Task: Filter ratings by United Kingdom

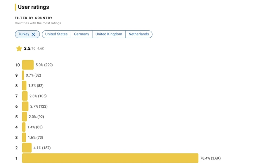Action: point(109,34)
